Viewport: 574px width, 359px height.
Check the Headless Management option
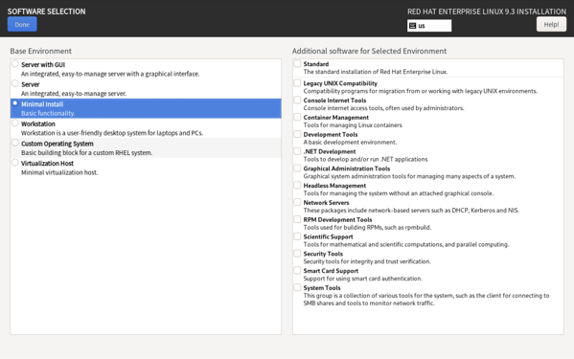[297, 186]
